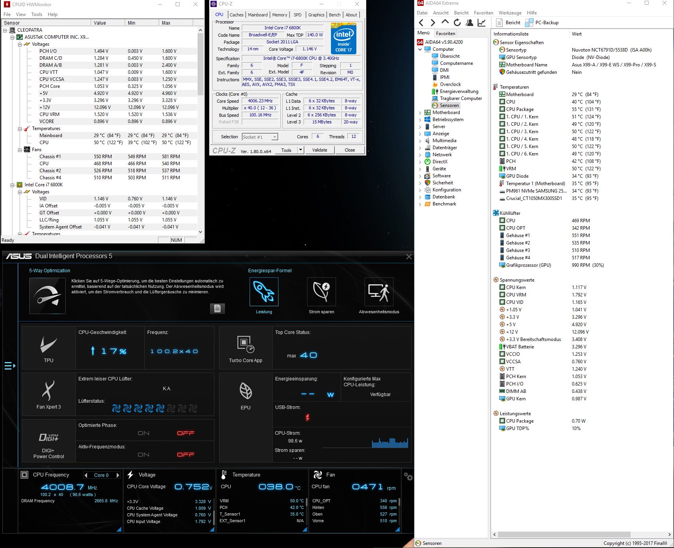Click AIDA64 forward navigation arrow
Screen dimensions: 674x548
[433, 23]
